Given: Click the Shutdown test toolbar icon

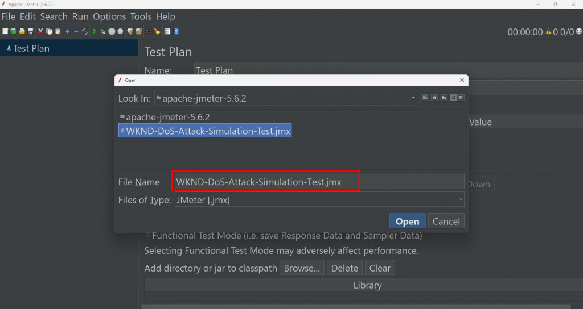Looking at the screenshot, I should tap(120, 32).
